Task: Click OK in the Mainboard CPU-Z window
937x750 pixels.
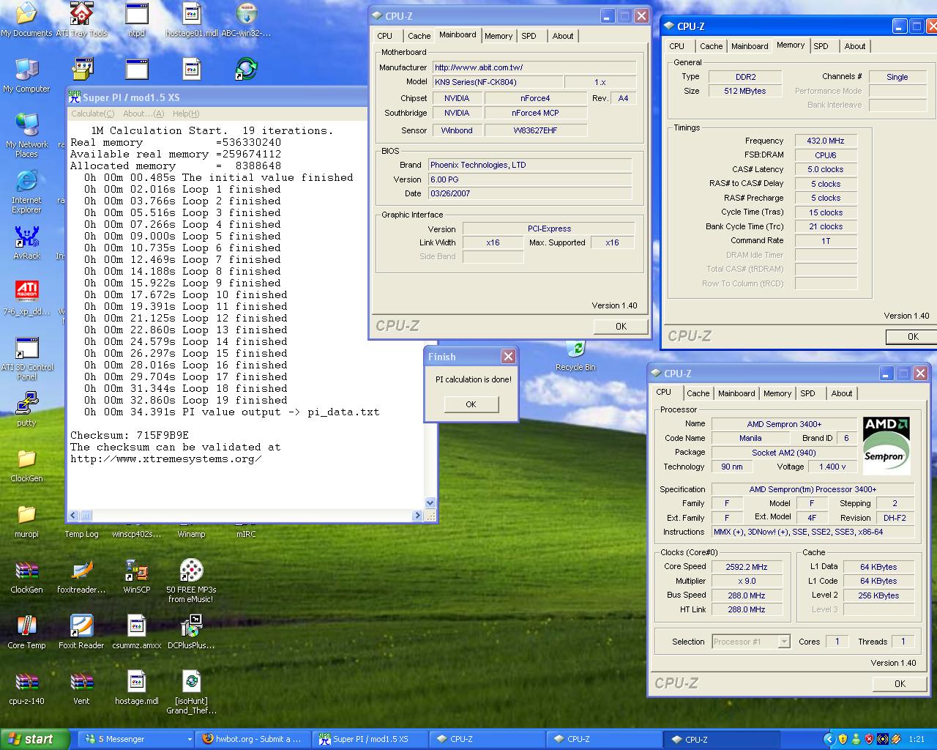Action: pos(621,327)
